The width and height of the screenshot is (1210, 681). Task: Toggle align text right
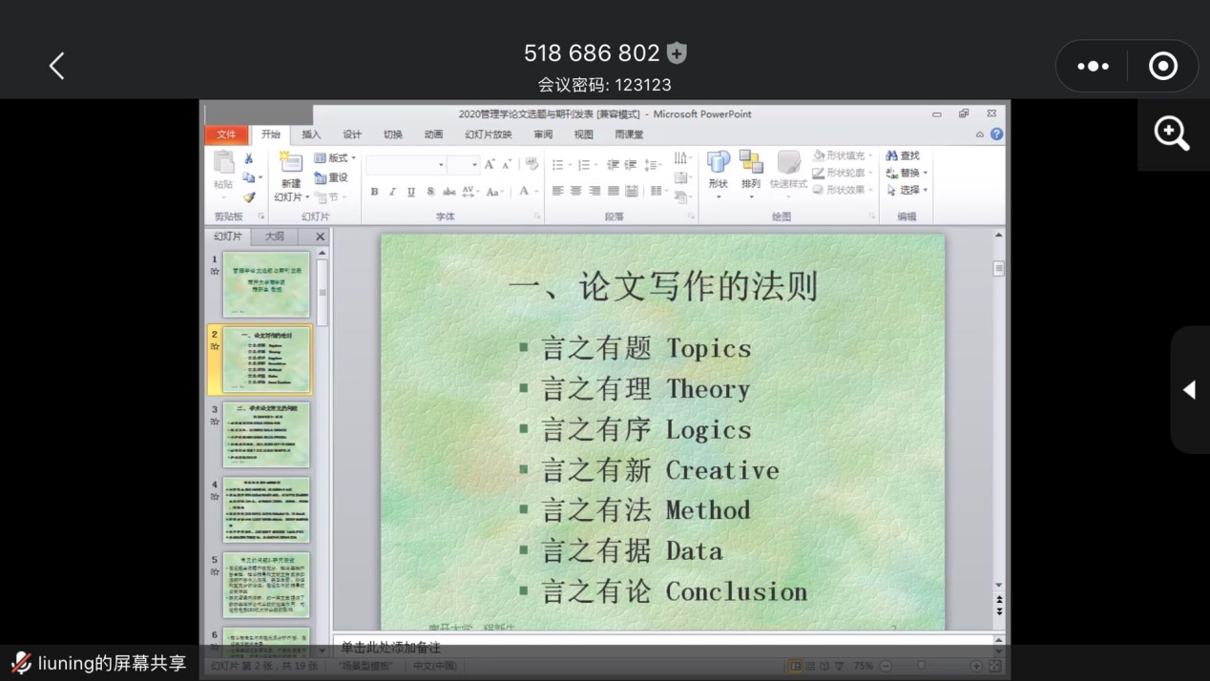coord(595,192)
